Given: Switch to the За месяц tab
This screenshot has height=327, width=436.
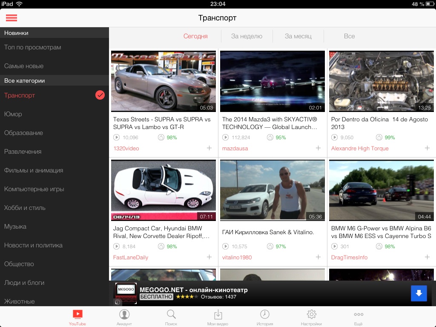Looking at the screenshot, I should click(x=298, y=36).
